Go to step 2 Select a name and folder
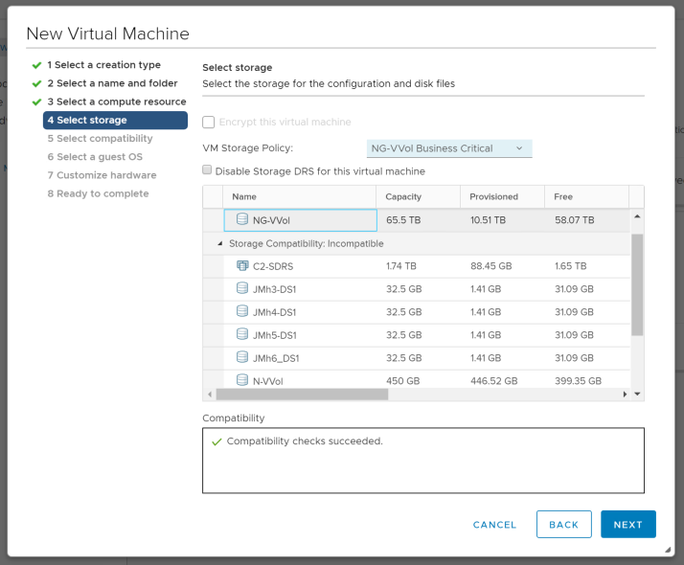 [x=112, y=83]
